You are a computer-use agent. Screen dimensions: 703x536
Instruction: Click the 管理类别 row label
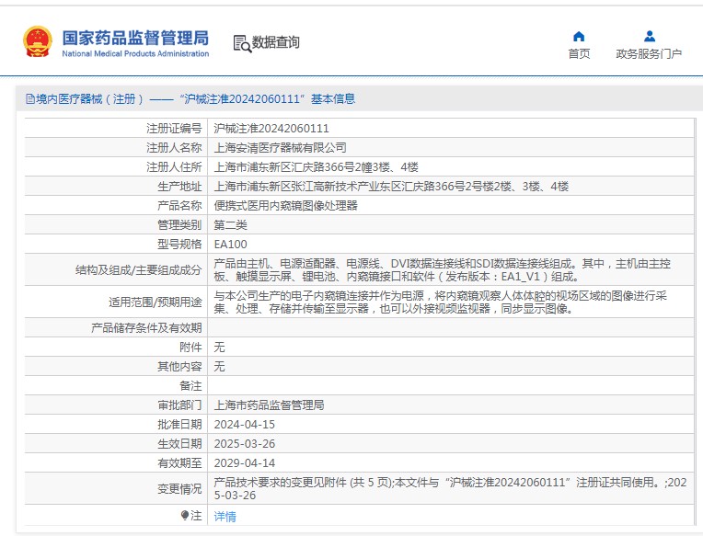point(179,224)
